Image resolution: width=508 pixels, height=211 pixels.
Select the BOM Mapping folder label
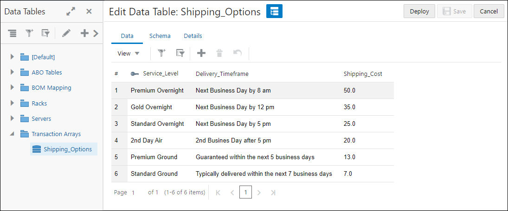pos(51,87)
